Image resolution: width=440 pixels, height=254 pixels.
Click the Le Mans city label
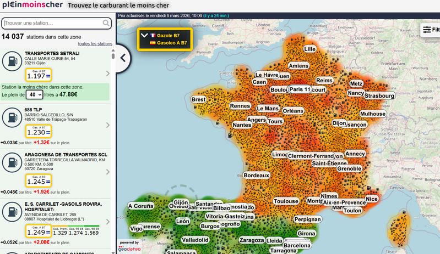pyautogui.click(x=268, y=109)
